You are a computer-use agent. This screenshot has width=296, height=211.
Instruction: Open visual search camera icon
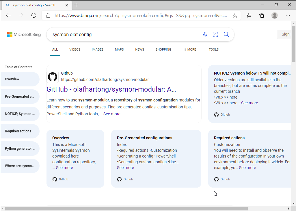[x=215, y=34]
